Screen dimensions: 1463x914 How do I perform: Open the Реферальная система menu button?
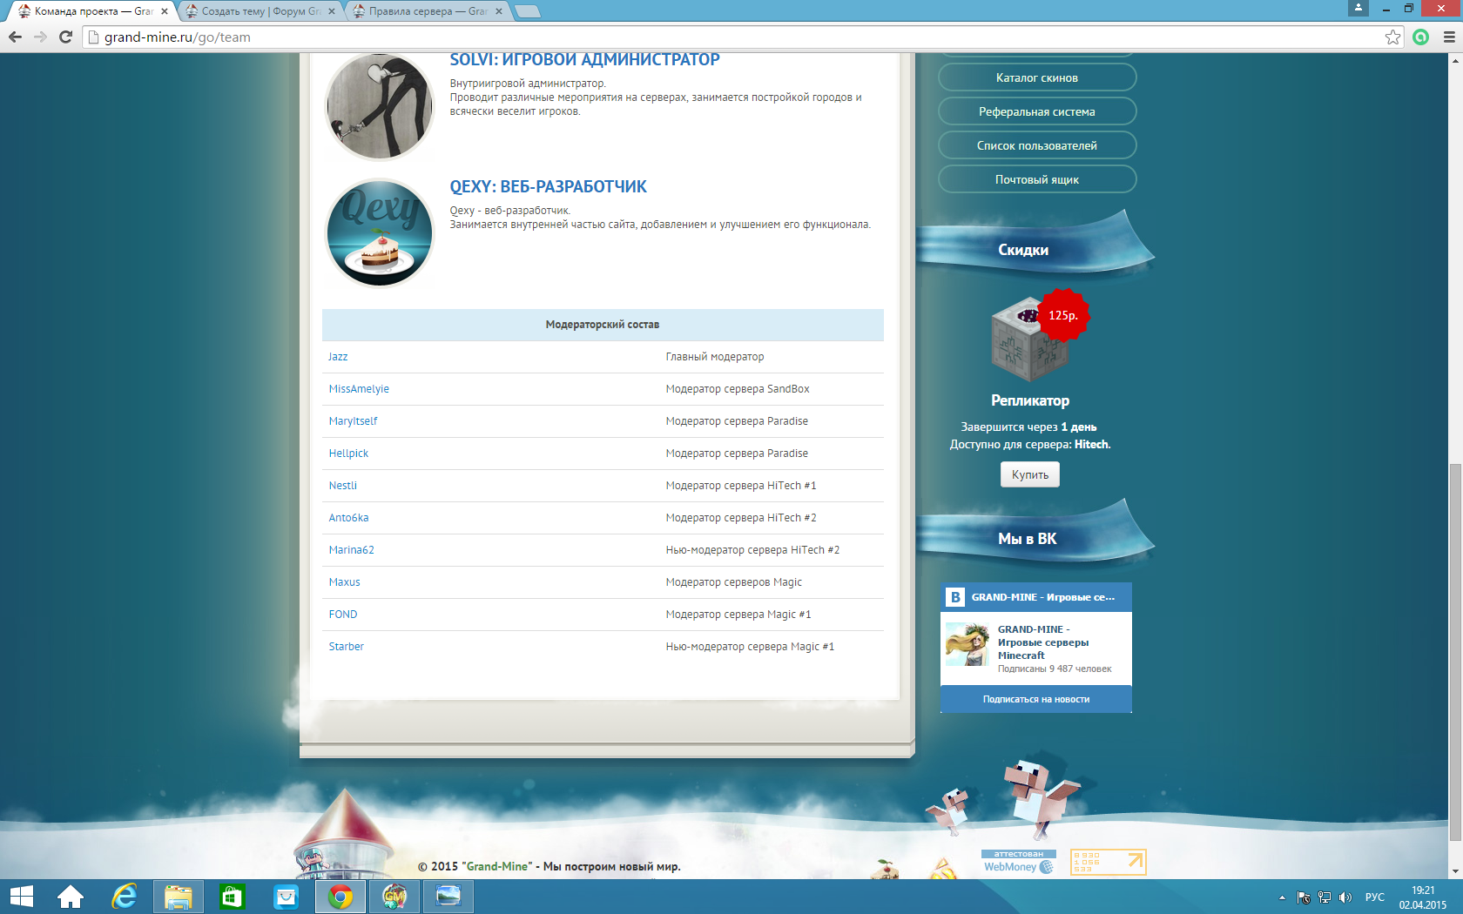[x=1037, y=111]
